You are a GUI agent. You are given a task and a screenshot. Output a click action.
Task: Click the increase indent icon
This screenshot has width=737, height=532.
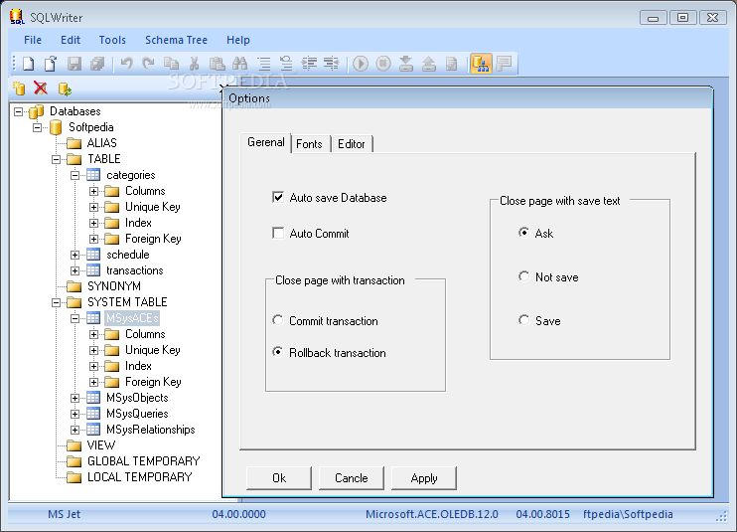point(309,64)
